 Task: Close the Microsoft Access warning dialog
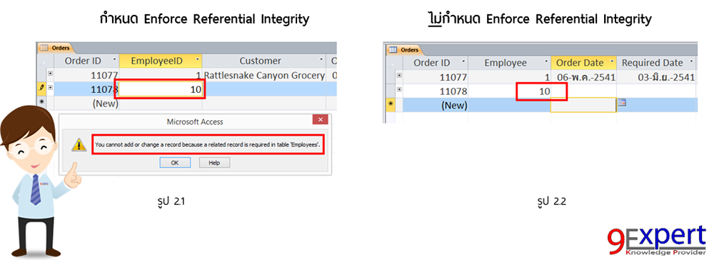coord(320,120)
